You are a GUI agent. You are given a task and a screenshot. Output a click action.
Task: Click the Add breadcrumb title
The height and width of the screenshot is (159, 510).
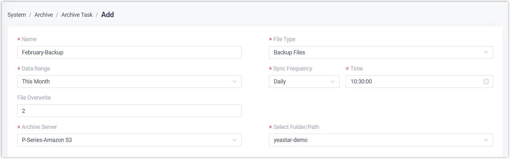pyautogui.click(x=108, y=15)
